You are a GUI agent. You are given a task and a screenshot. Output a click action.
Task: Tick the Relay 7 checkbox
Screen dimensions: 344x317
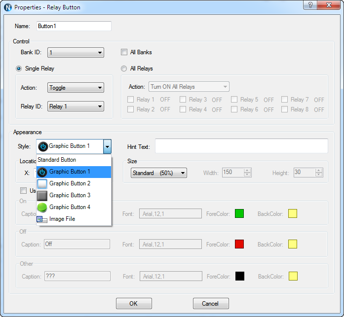(x=285, y=100)
